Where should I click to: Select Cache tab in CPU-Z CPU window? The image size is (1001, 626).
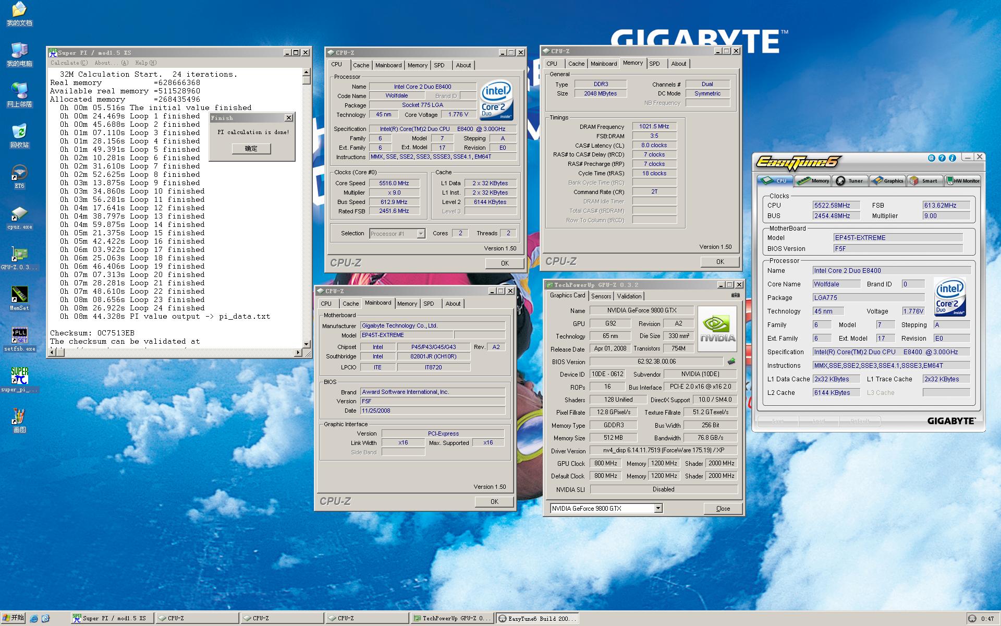[361, 65]
